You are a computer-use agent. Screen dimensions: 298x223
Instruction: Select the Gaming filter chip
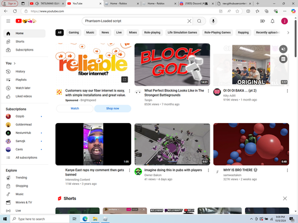(x=74, y=33)
